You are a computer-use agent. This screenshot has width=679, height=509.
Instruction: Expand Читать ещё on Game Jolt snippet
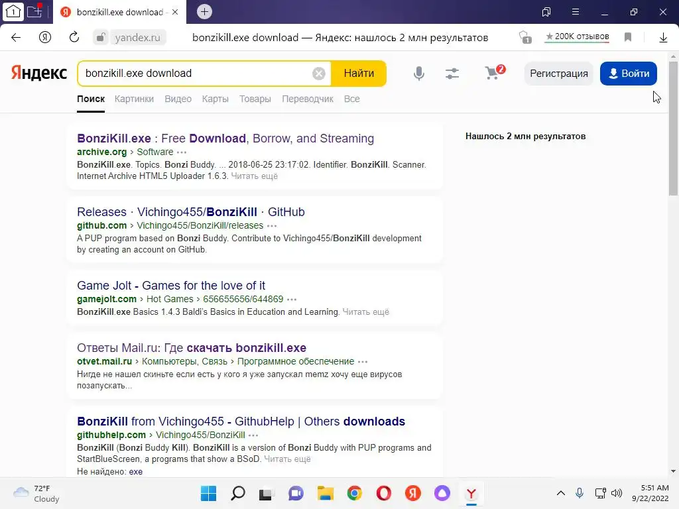coord(366,312)
